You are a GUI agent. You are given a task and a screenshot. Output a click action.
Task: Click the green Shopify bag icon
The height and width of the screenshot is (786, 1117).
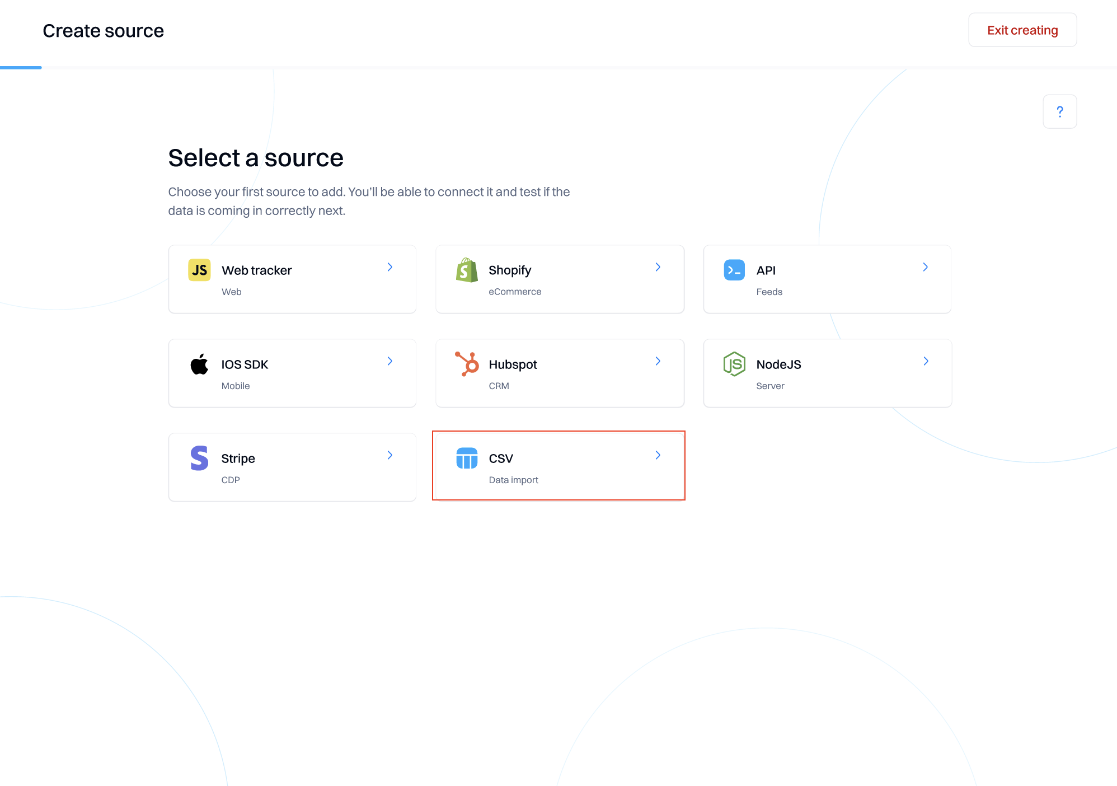click(x=467, y=270)
